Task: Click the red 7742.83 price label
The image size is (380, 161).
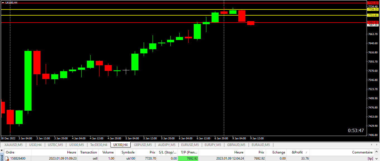Action: point(373,3)
